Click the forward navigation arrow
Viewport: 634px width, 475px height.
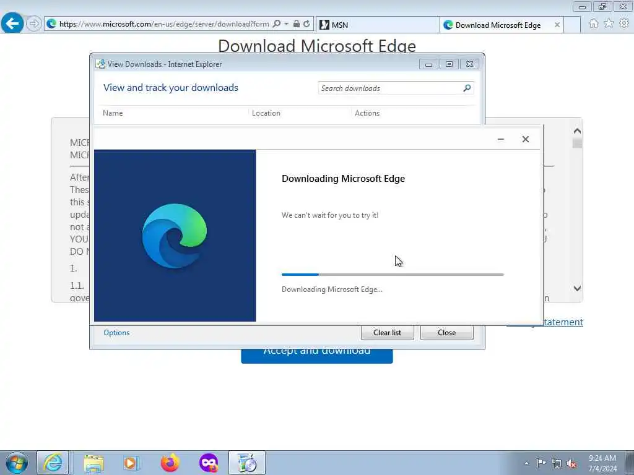click(x=34, y=24)
